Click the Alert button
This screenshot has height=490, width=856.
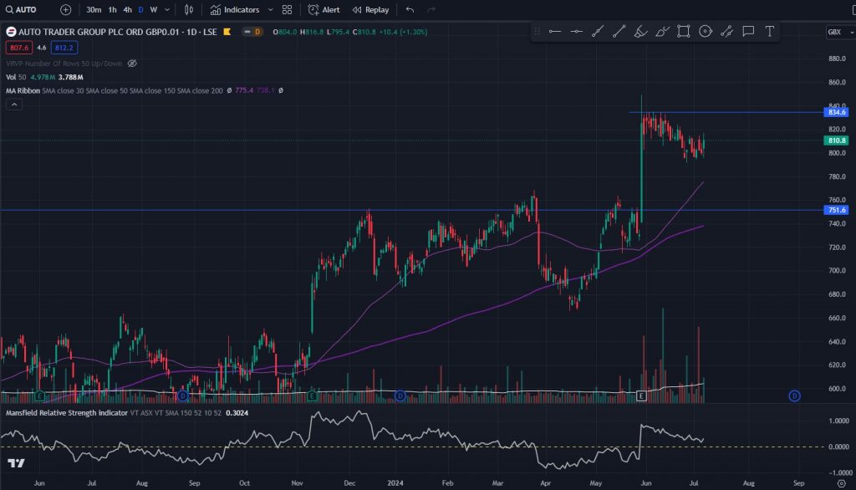pyautogui.click(x=324, y=10)
